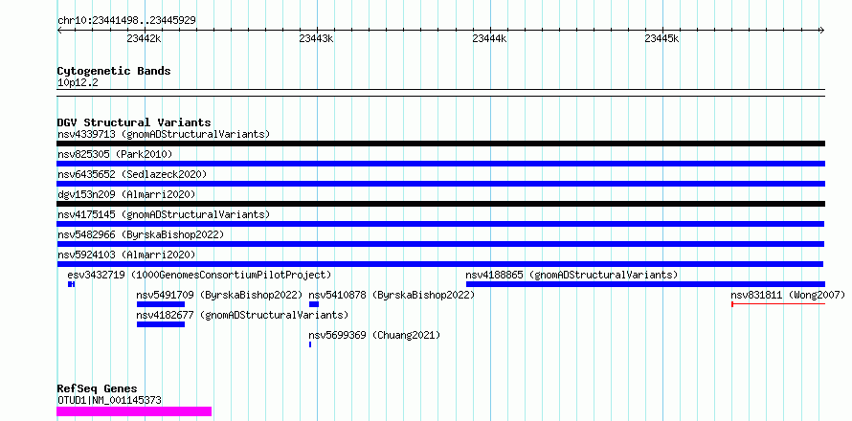Click the OTUD1|NM_001145373 gene label
This screenshot has height=421, width=852.
coord(109,401)
